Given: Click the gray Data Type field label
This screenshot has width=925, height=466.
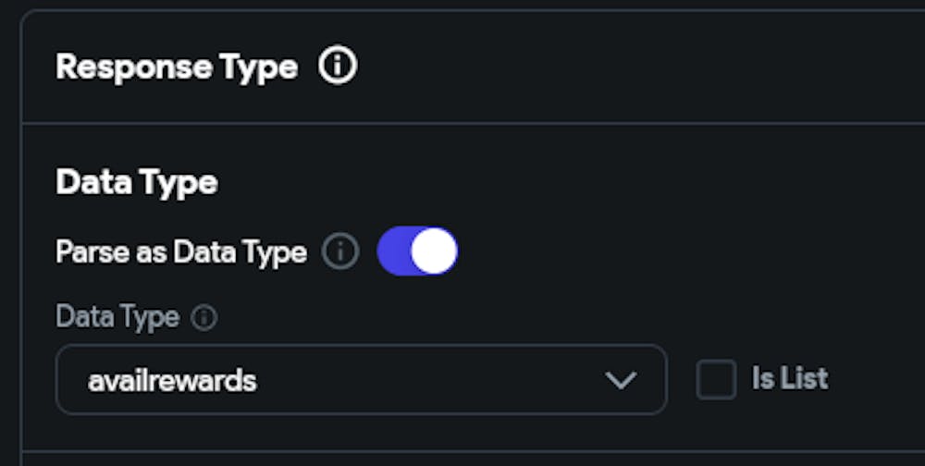Looking at the screenshot, I should [117, 317].
